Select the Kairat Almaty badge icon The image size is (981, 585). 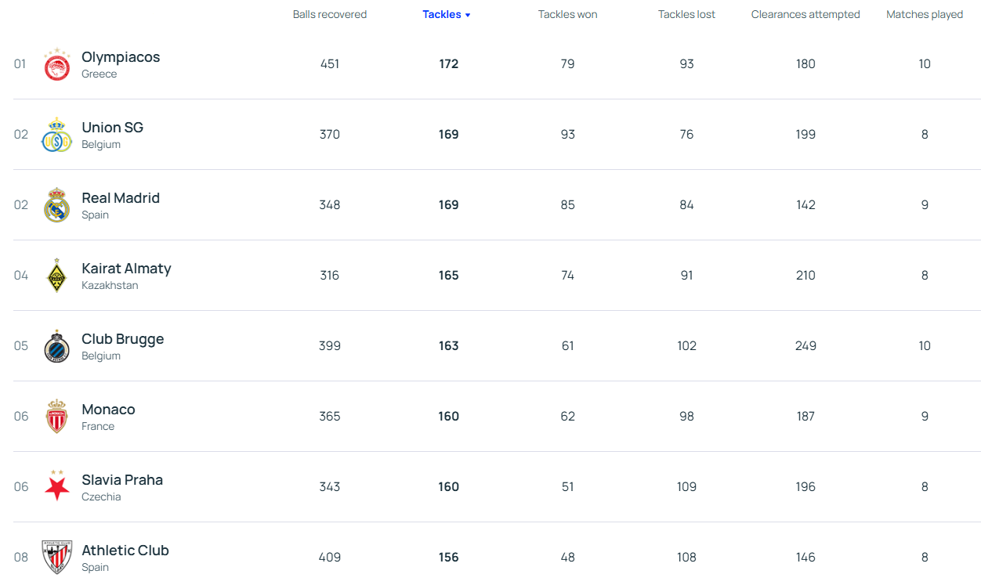[x=56, y=276]
